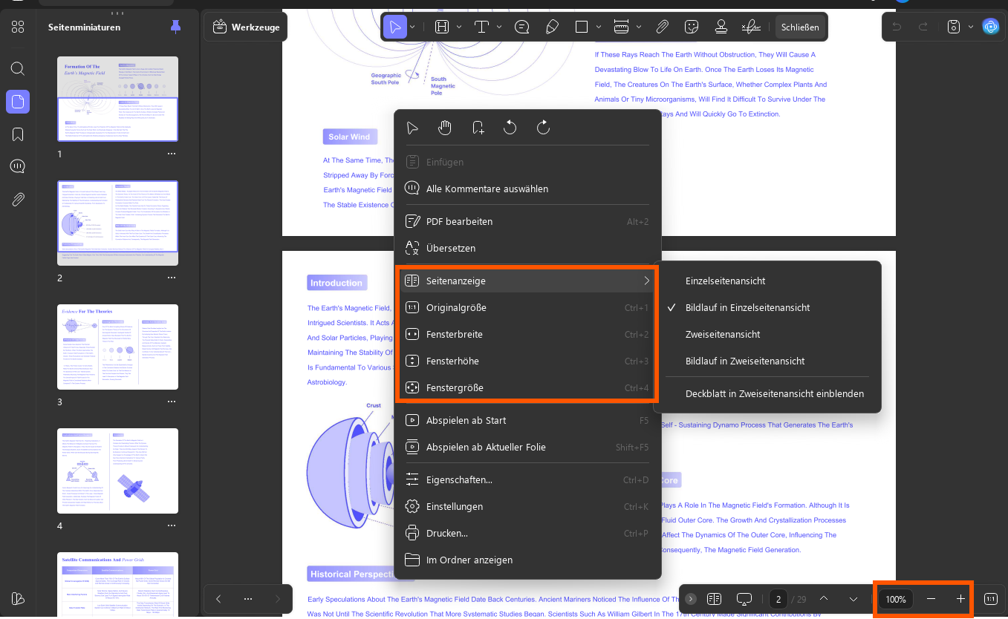This screenshot has height=619, width=1008.
Task: Click rotate clockwise icon in context menu
Action: (x=543, y=128)
